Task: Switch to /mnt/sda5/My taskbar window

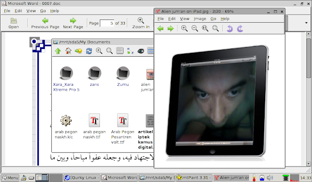Action: [157, 178]
